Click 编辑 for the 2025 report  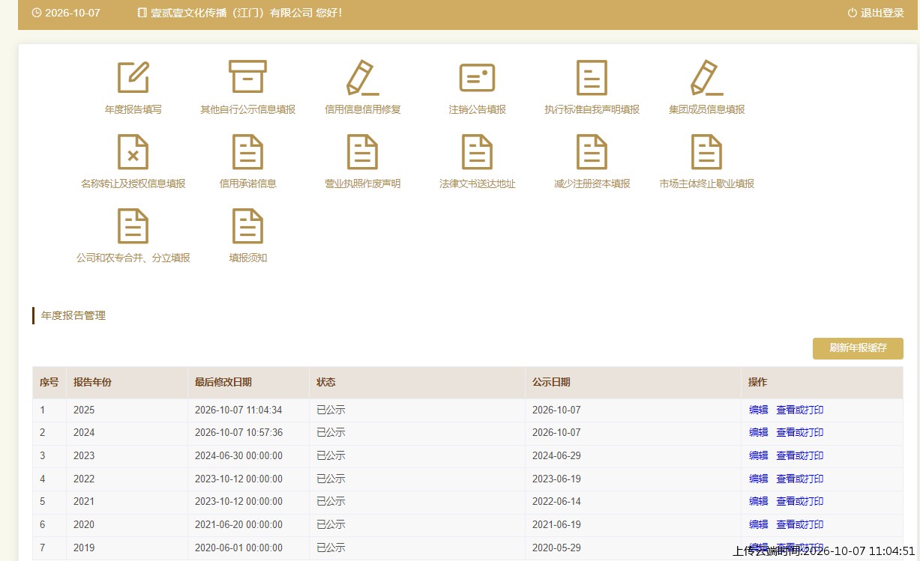[759, 410]
